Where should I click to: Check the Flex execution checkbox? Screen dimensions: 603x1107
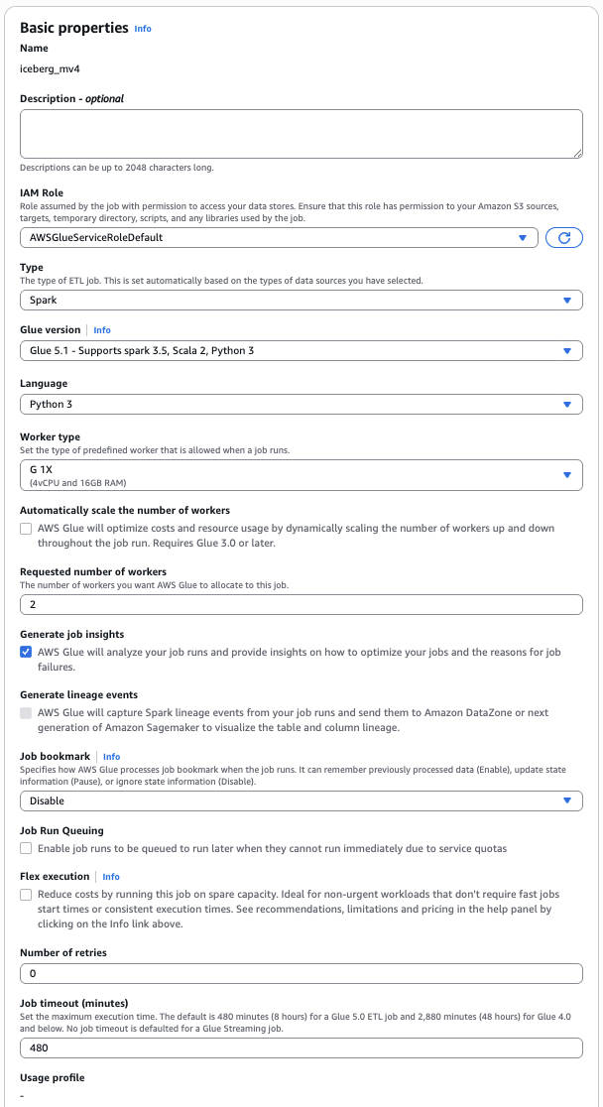pyautogui.click(x=26, y=895)
